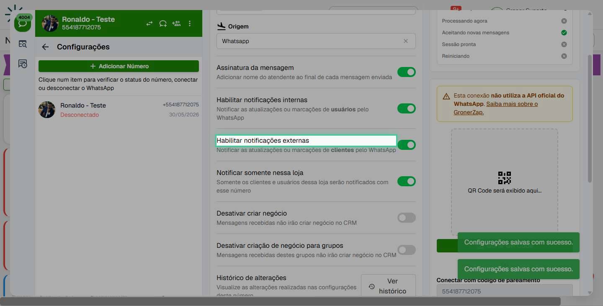Toggle Habilitar notificações externas switch
The height and width of the screenshot is (306, 603).
click(406, 145)
